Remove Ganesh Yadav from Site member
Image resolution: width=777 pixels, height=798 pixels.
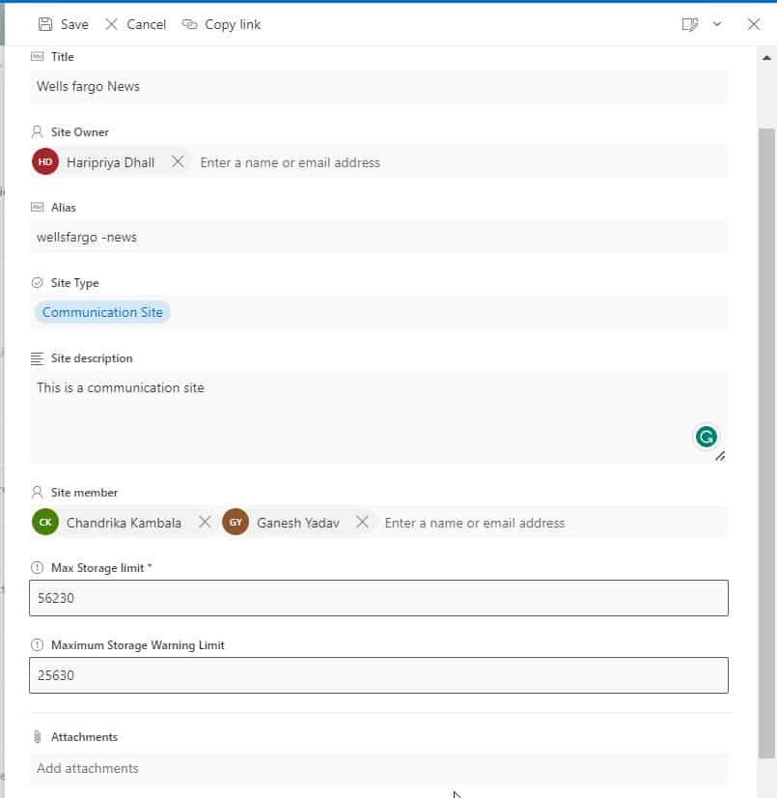click(x=362, y=522)
